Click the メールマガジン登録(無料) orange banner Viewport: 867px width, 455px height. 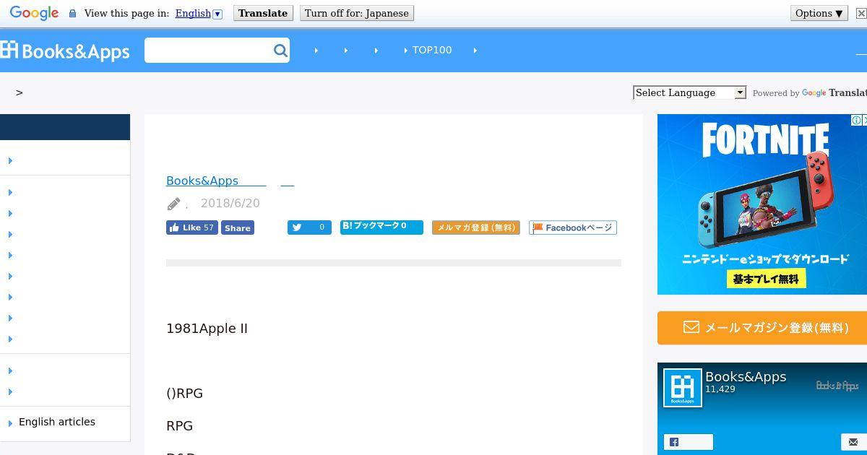click(x=762, y=328)
